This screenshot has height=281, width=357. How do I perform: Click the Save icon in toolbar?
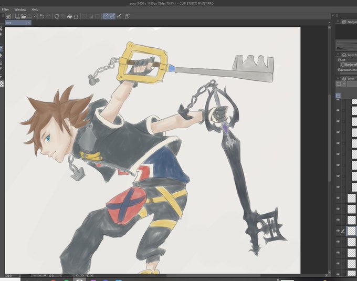coord(30,16)
